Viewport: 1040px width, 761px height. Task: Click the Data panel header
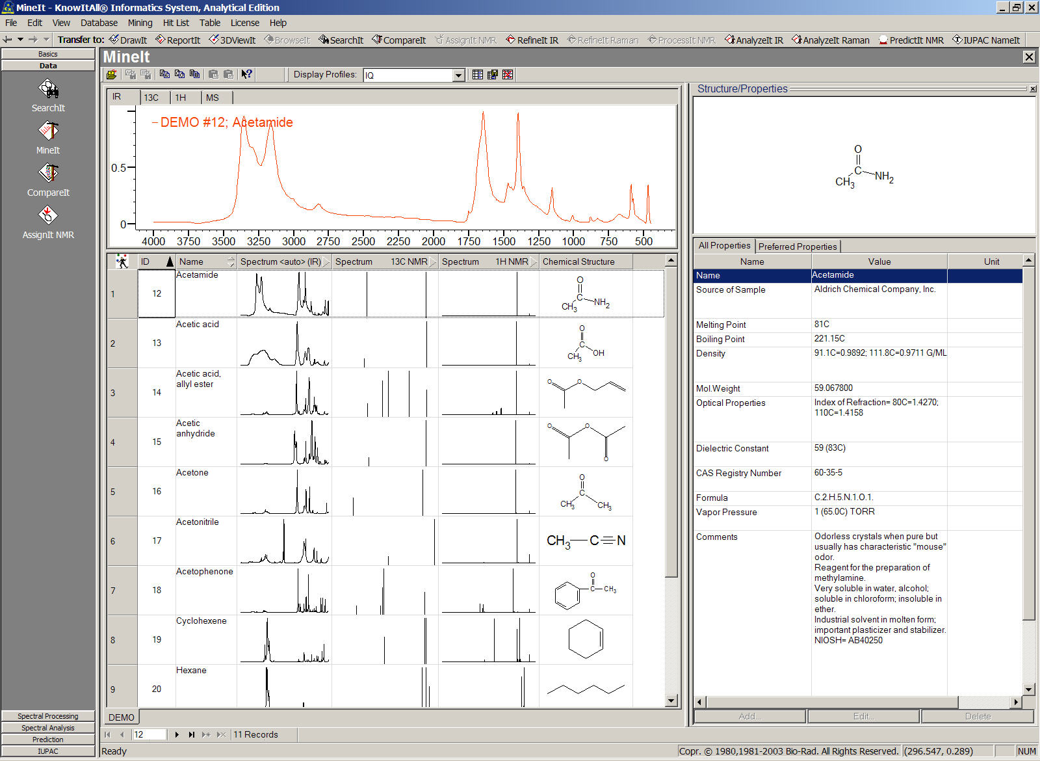tap(48, 66)
